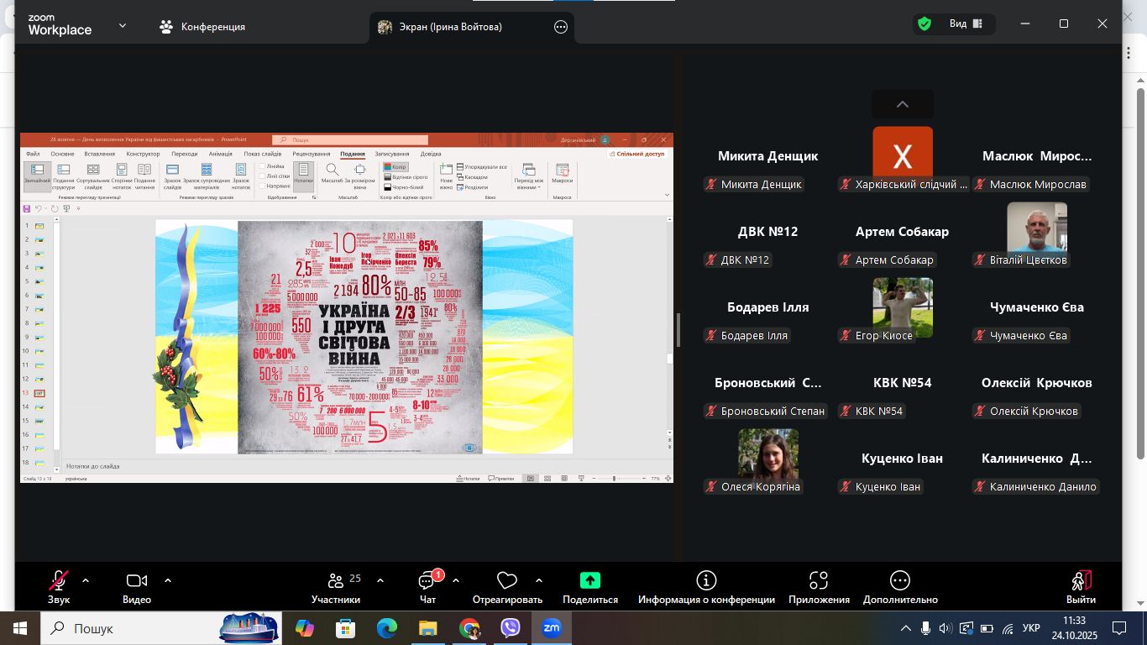Click the green encryption shield icon
Screen dimensions: 1147x645
tap(924, 24)
